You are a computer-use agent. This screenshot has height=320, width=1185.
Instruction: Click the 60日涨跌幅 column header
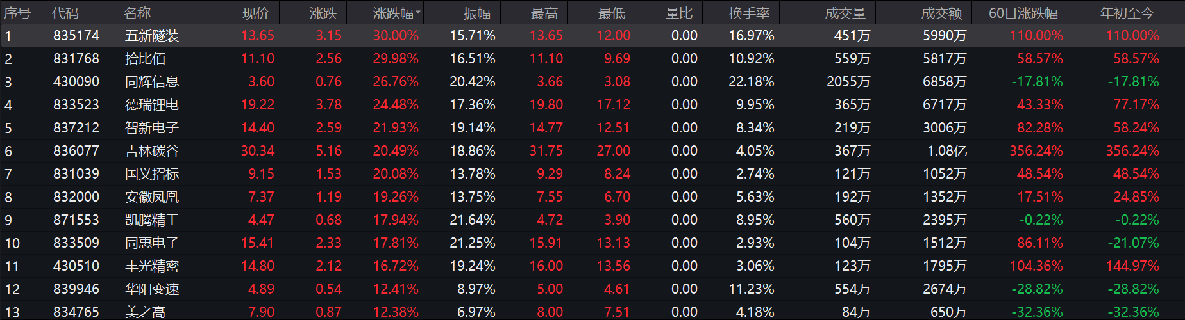click(x=1023, y=13)
